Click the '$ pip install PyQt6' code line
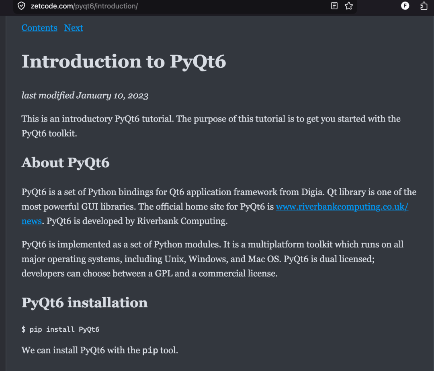 [x=60, y=329]
